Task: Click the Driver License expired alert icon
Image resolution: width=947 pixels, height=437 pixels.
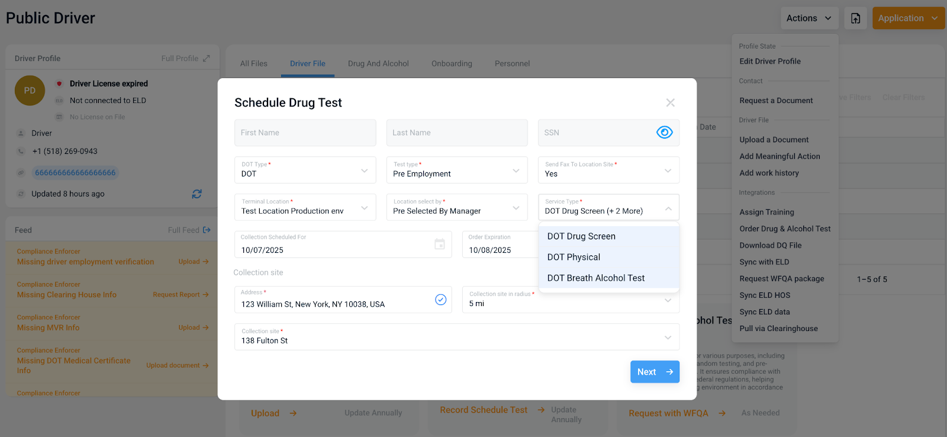Action: [59, 83]
